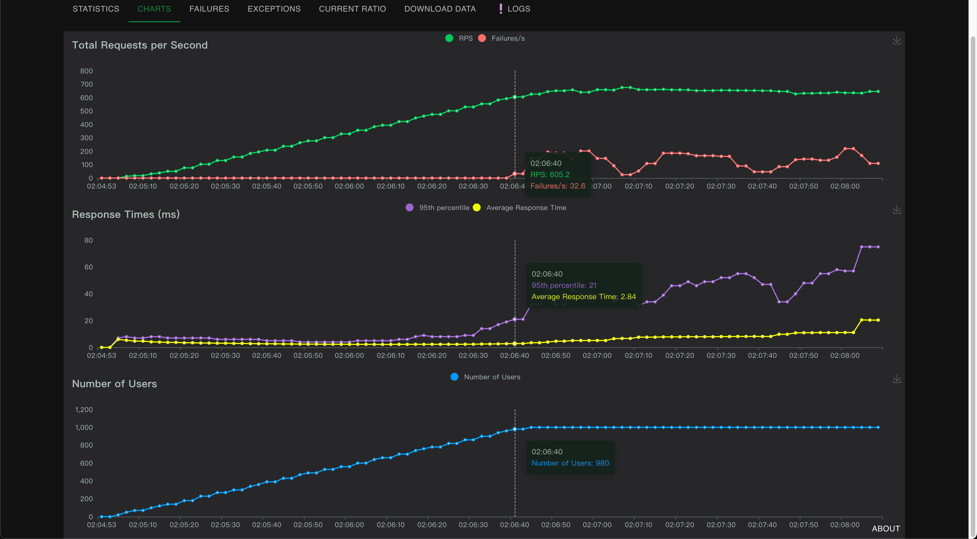Toggle the RPS series legend

(459, 38)
